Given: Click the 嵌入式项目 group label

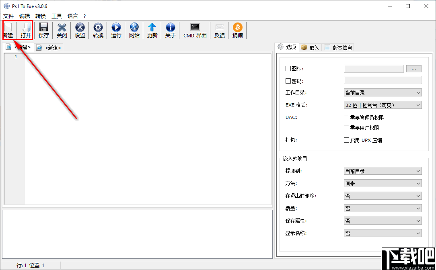Looking at the screenshot, I should point(295,159).
